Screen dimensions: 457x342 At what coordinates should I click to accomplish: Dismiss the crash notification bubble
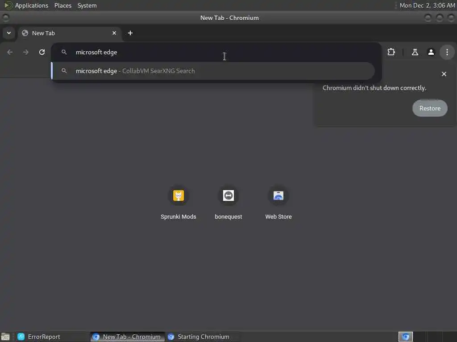(x=444, y=74)
